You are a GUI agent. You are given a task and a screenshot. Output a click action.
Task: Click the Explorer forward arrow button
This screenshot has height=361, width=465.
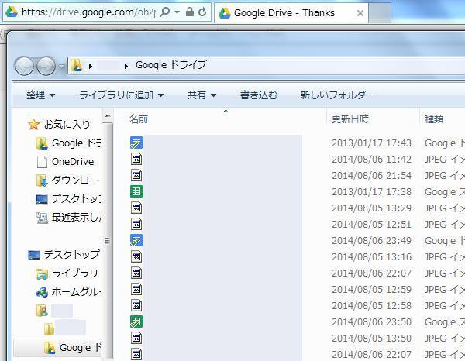46,66
